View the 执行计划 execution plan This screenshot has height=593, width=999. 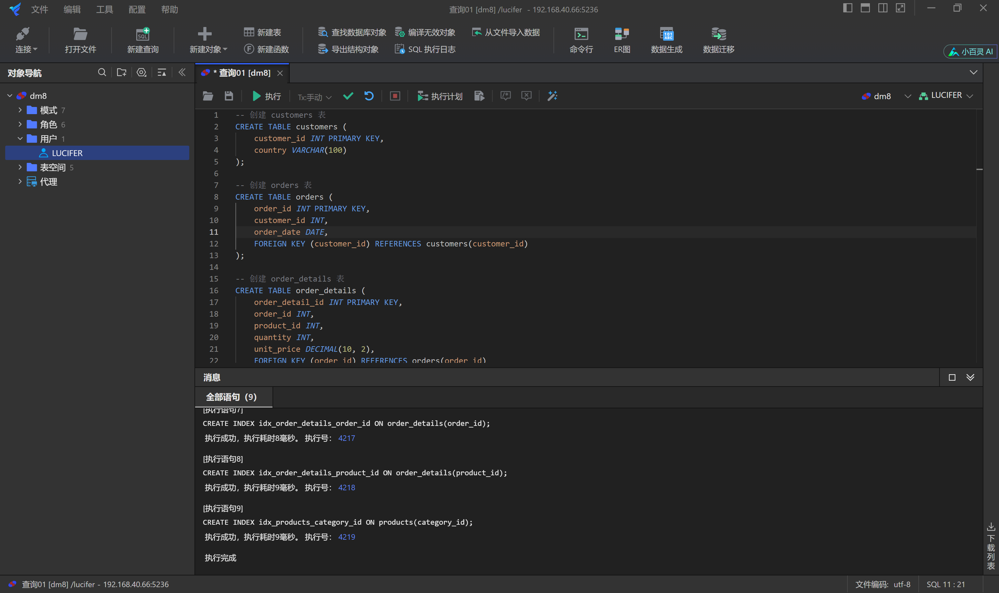click(440, 96)
